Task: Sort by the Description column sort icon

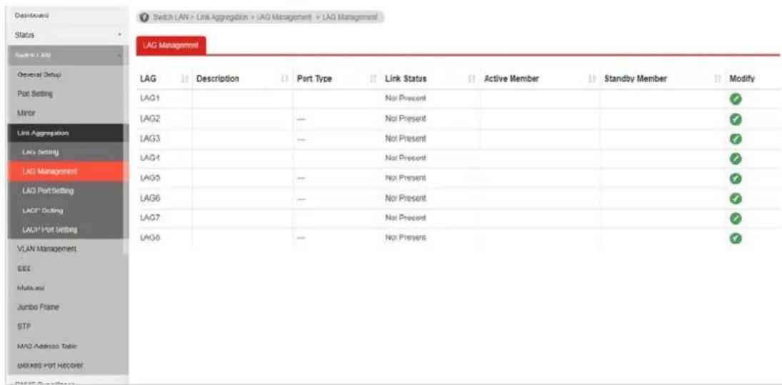Action: 285,79
